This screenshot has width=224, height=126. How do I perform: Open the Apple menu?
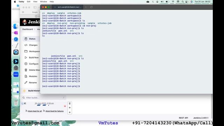[15, 2]
